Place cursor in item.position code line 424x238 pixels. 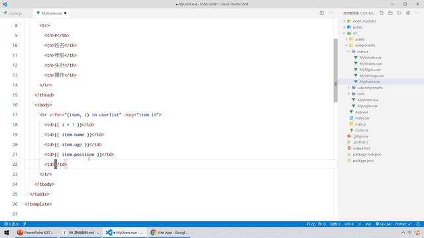click(x=79, y=155)
